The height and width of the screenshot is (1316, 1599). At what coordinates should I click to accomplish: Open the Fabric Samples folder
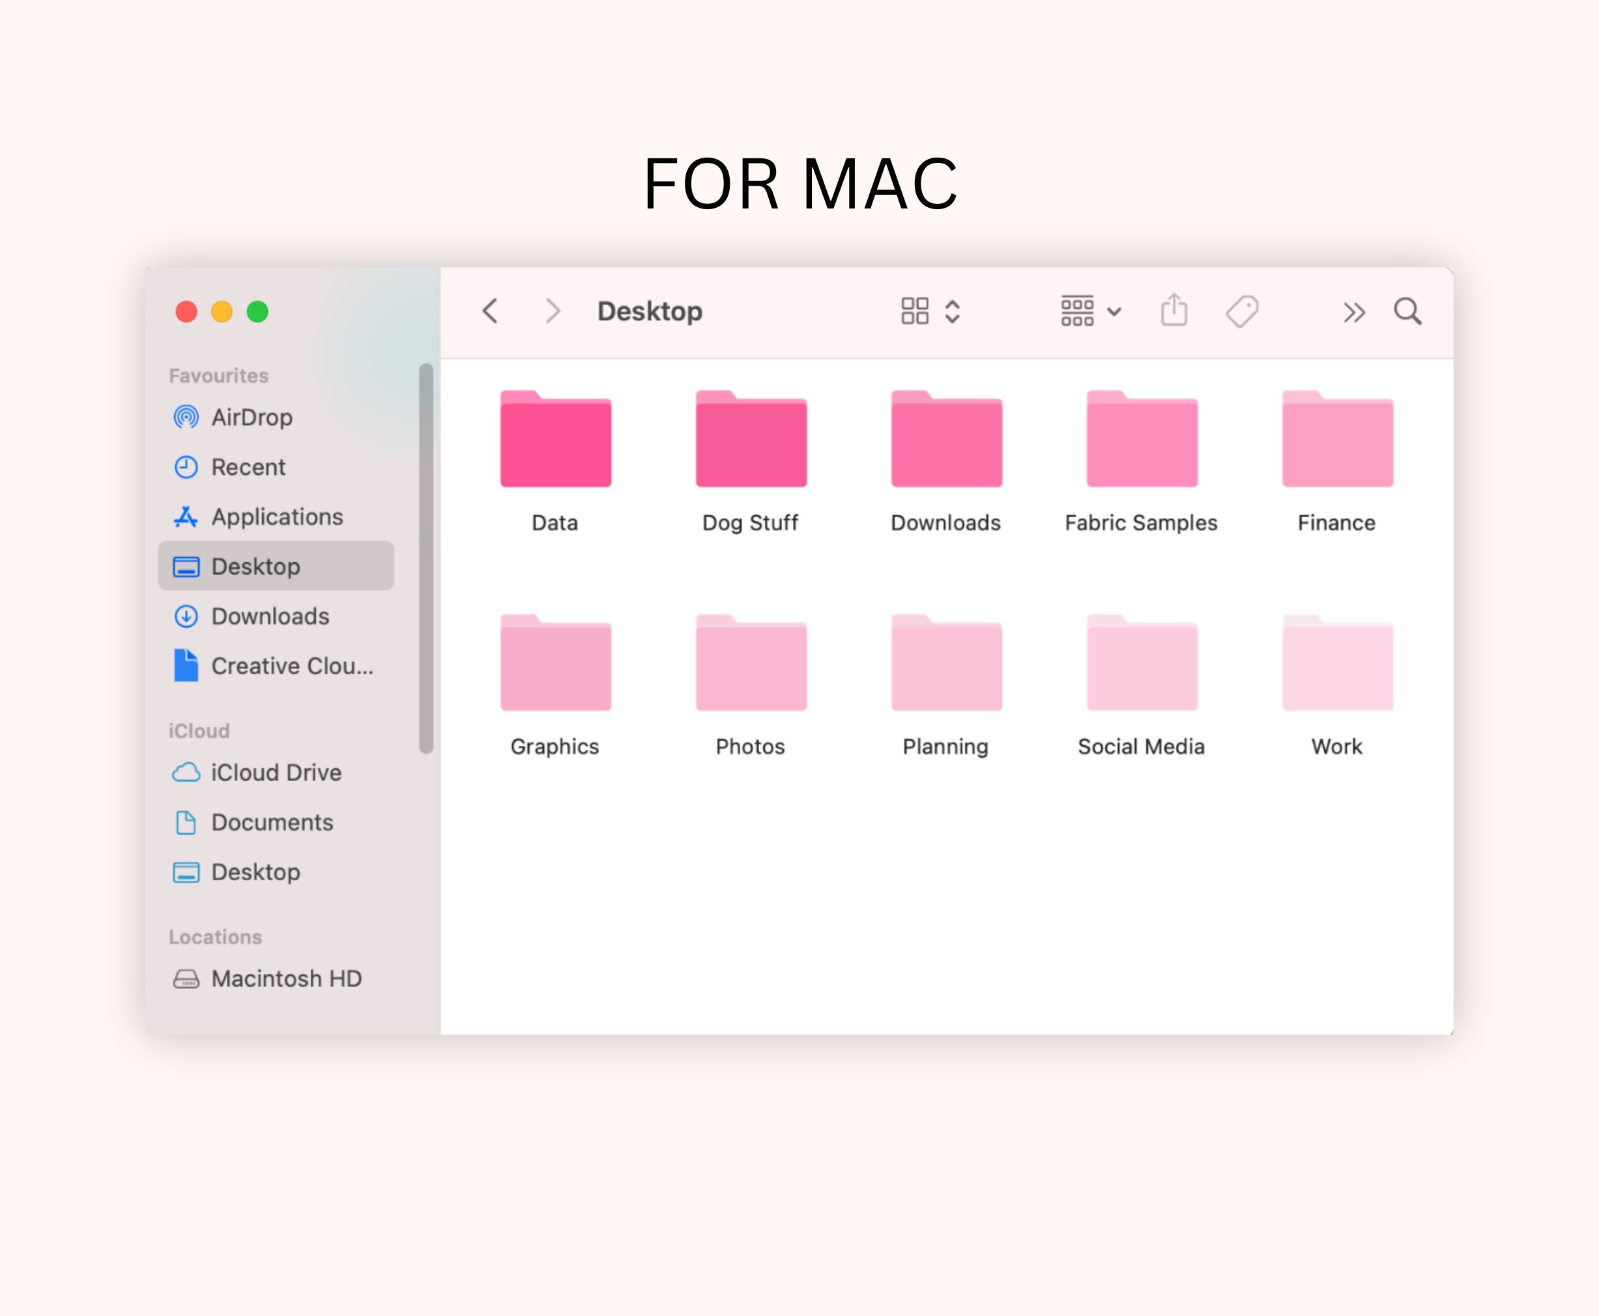tap(1140, 440)
